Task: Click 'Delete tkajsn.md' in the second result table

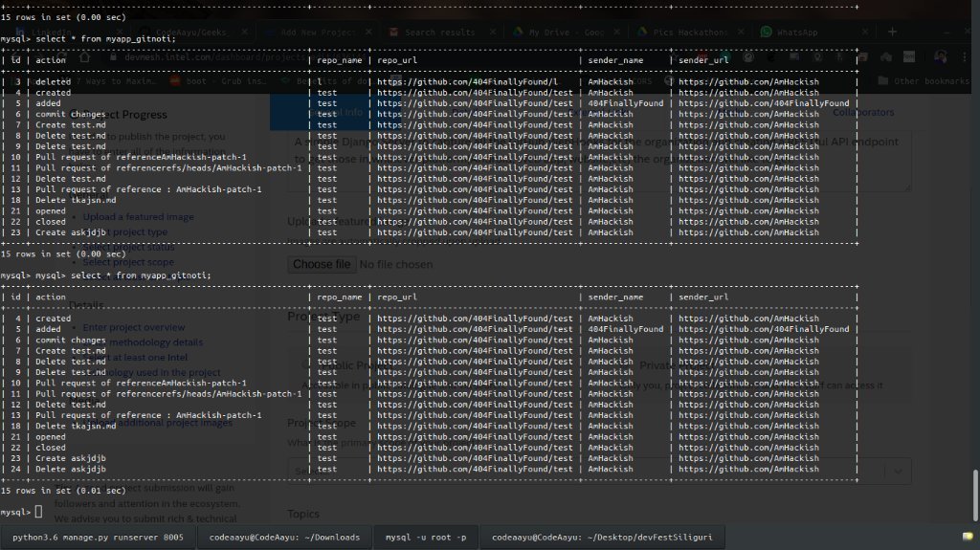Action: (x=76, y=427)
